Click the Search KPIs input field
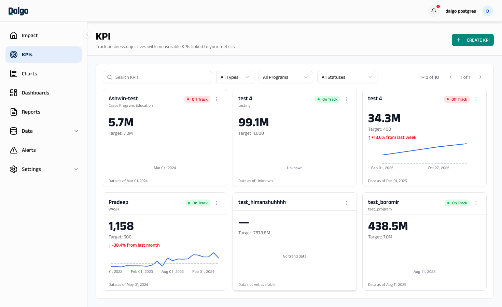The width and height of the screenshot is (502, 307). coord(157,77)
